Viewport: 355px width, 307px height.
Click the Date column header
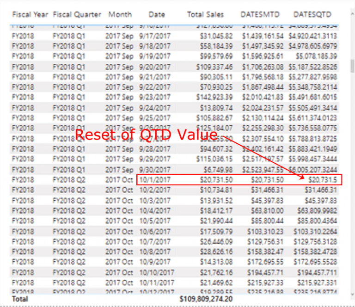click(157, 14)
